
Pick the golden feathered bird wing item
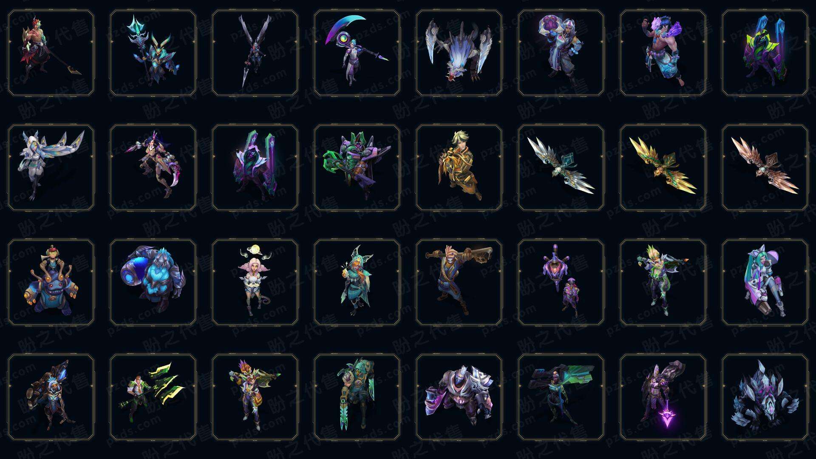coord(663,167)
